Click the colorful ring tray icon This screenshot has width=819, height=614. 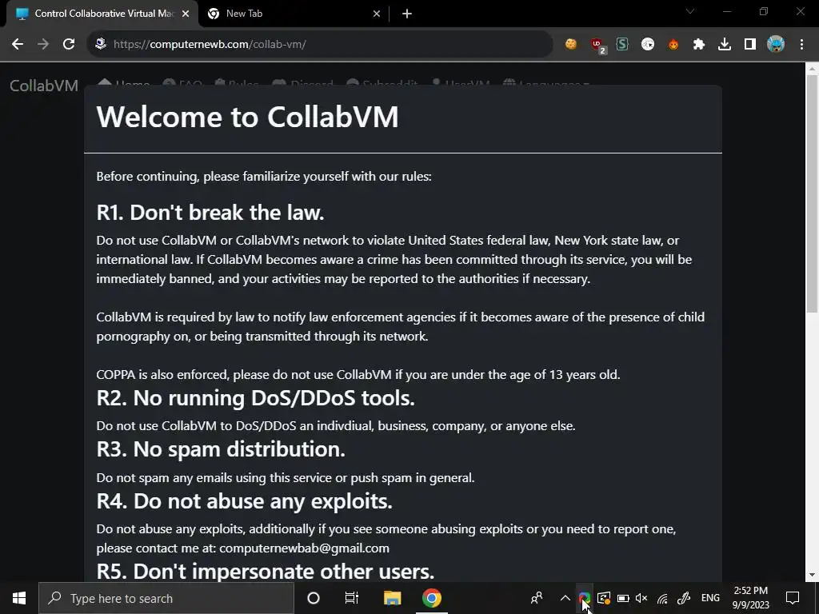pyautogui.click(x=584, y=598)
